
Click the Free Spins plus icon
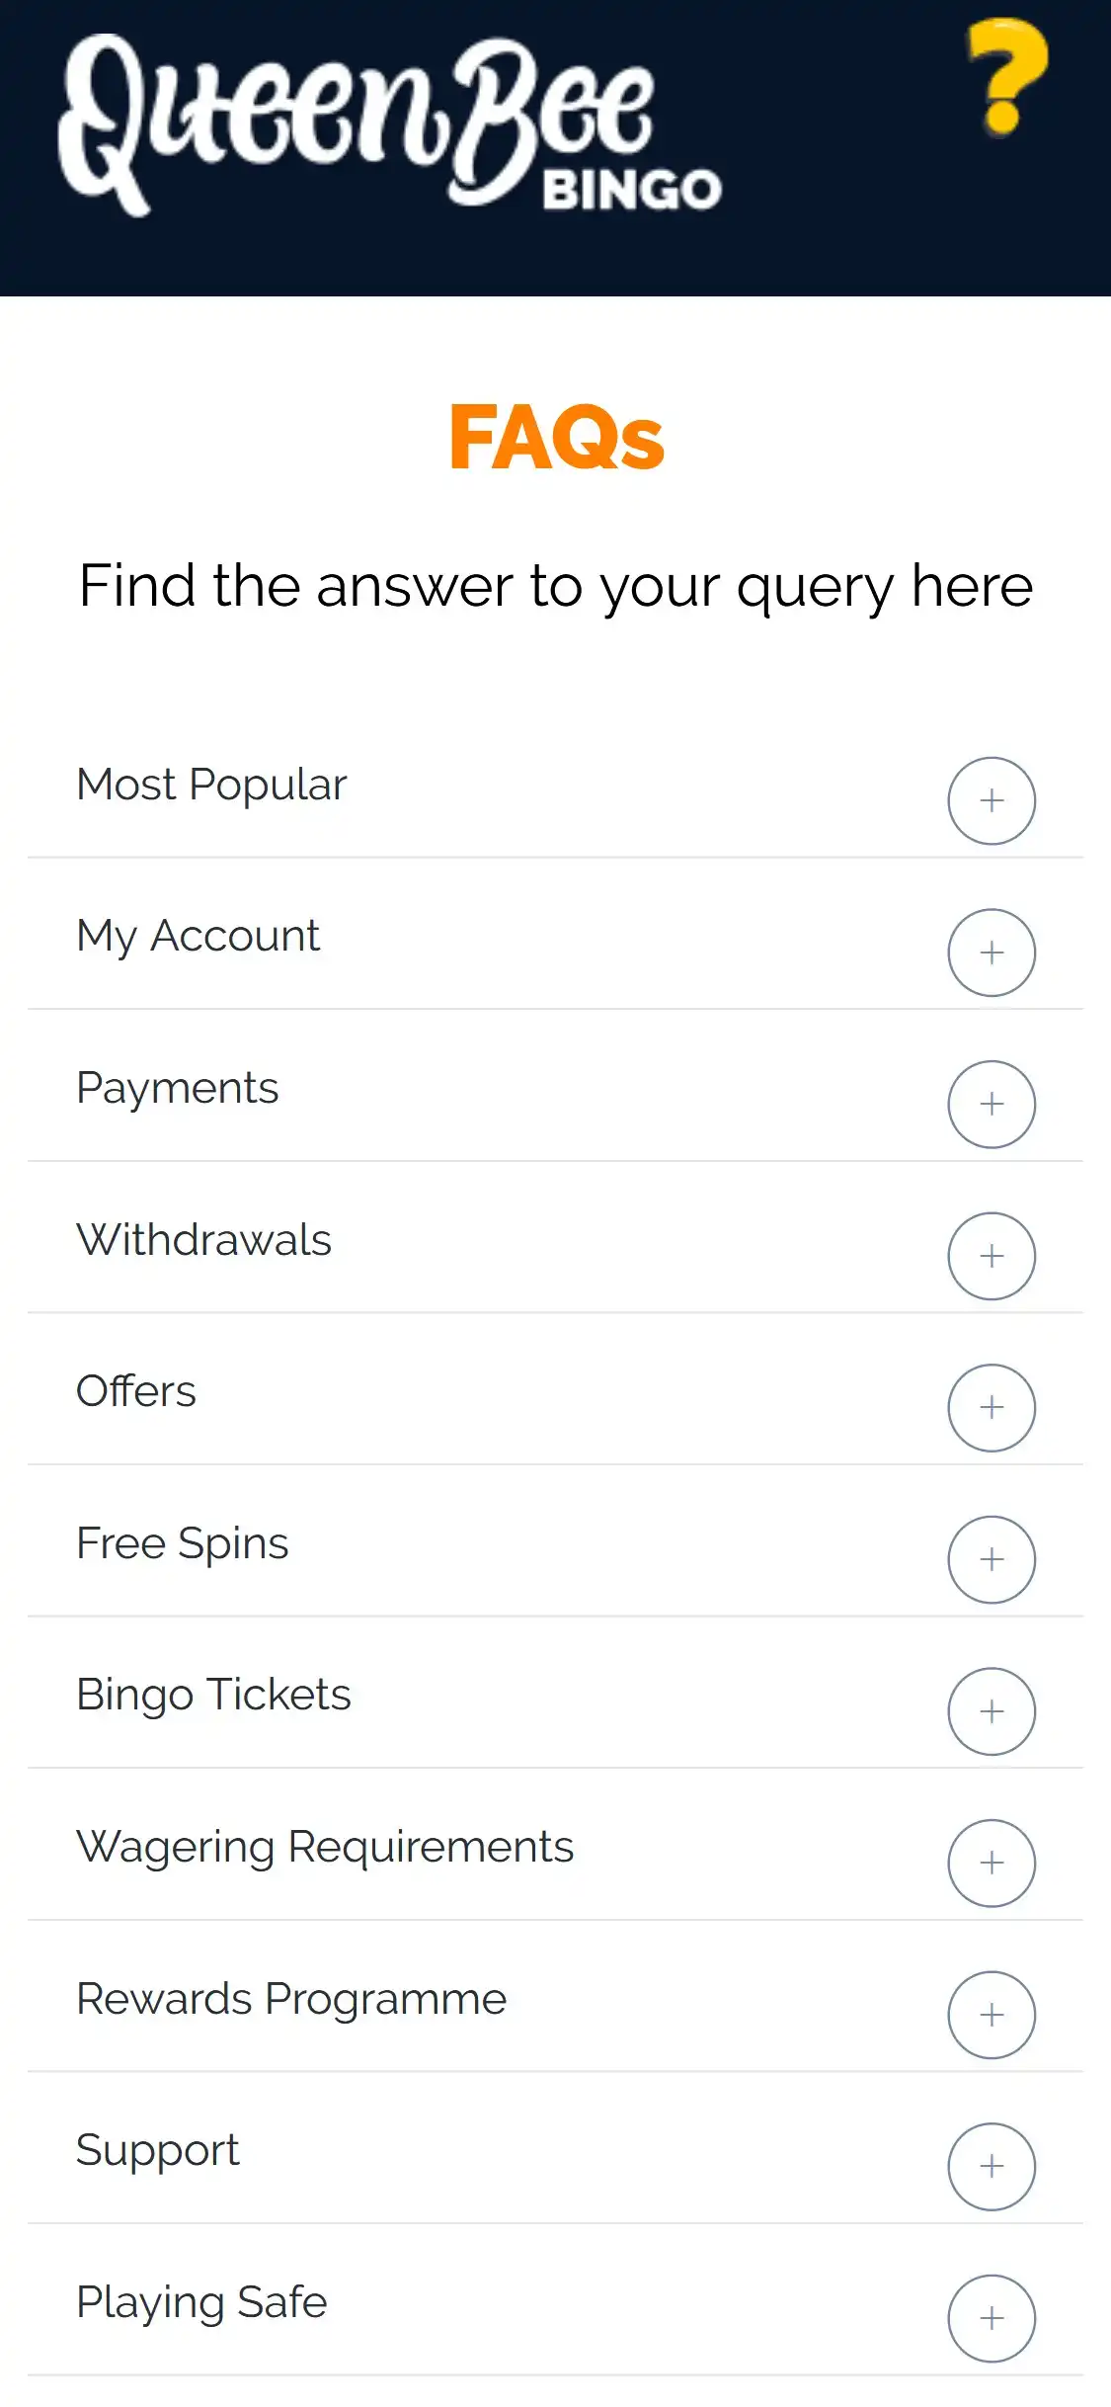(x=992, y=1559)
